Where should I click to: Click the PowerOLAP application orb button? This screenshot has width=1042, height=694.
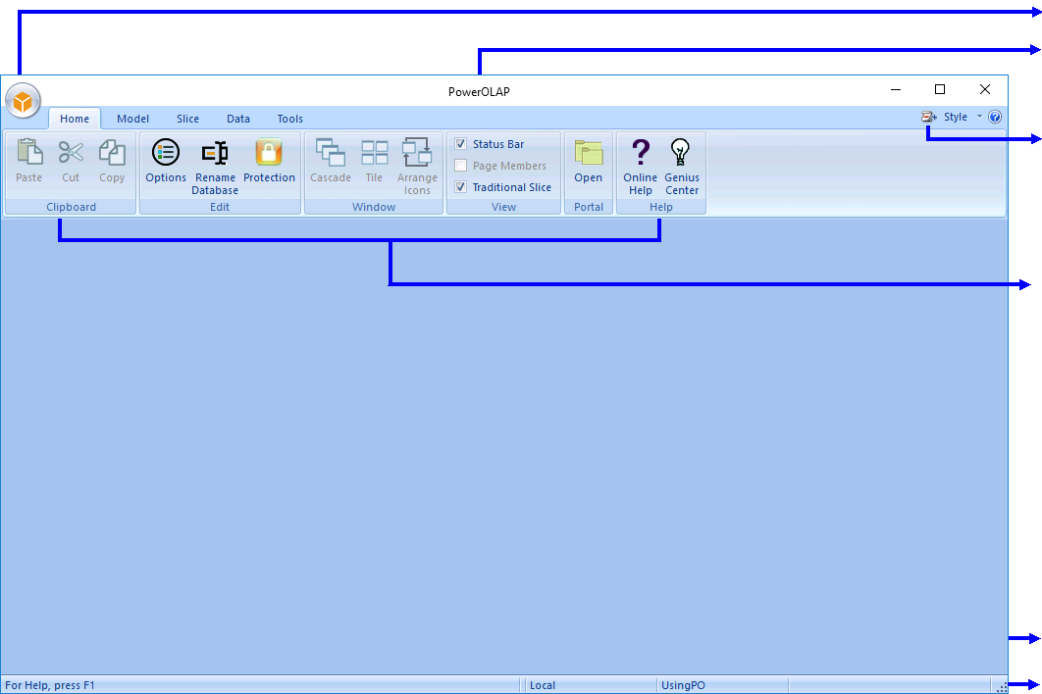click(x=23, y=101)
